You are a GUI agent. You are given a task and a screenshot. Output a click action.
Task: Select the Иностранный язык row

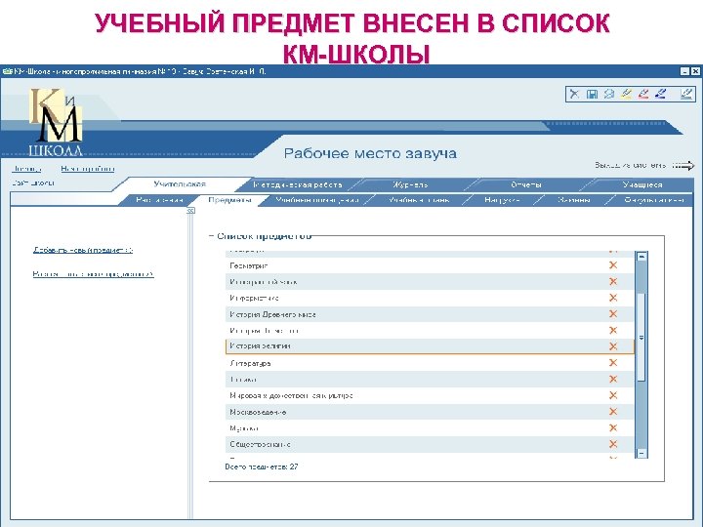[430, 282]
